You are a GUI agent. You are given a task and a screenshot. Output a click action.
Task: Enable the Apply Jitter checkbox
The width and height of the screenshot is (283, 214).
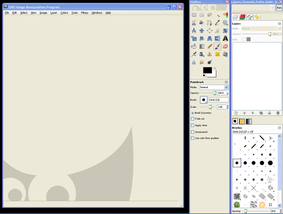point(193,125)
